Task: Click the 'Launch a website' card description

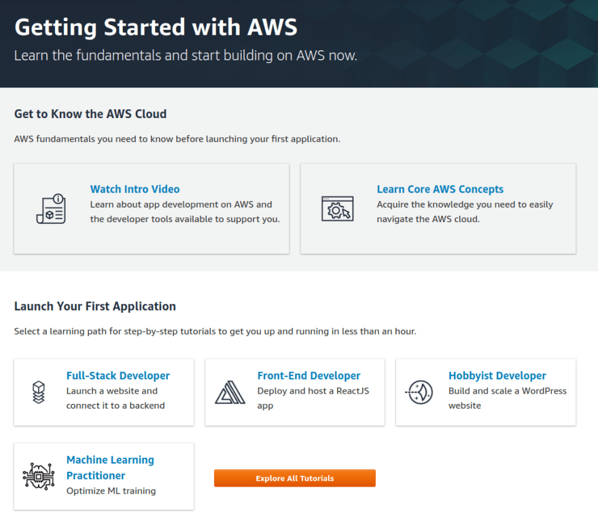Action: tap(116, 398)
